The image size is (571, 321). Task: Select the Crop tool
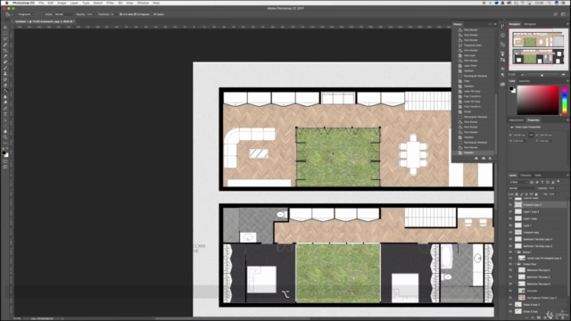(5, 51)
